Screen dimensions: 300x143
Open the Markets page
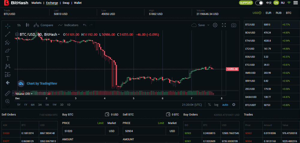pyautogui.click(x=36, y=3)
